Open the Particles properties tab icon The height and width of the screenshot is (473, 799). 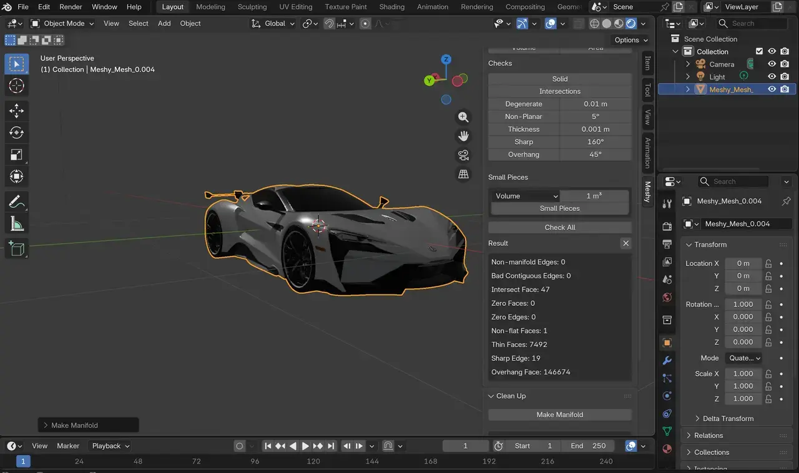point(667,378)
